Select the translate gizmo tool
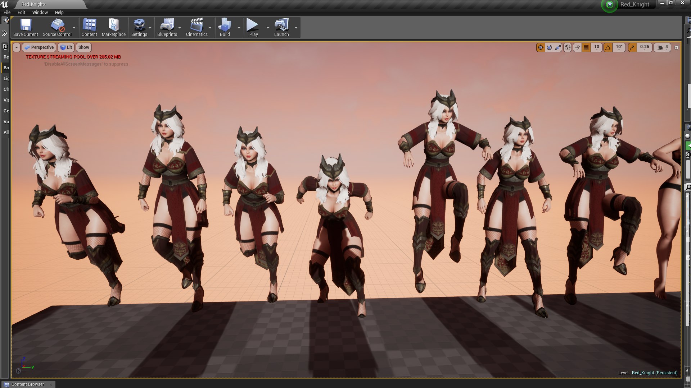 click(x=540, y=47)
